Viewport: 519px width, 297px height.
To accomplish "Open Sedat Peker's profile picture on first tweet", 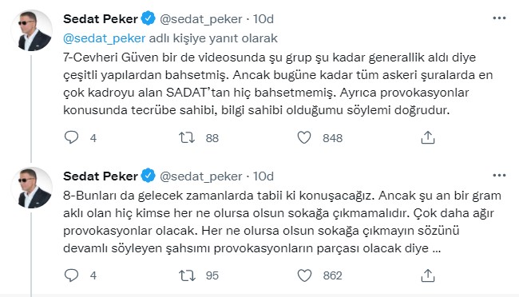I will click(x=32, y=30).
